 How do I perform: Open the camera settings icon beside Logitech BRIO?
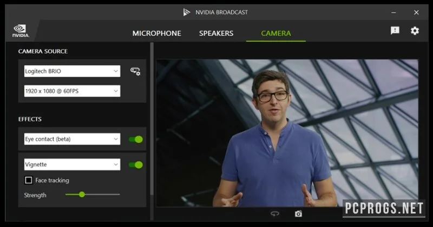click(x=135, y=71)
